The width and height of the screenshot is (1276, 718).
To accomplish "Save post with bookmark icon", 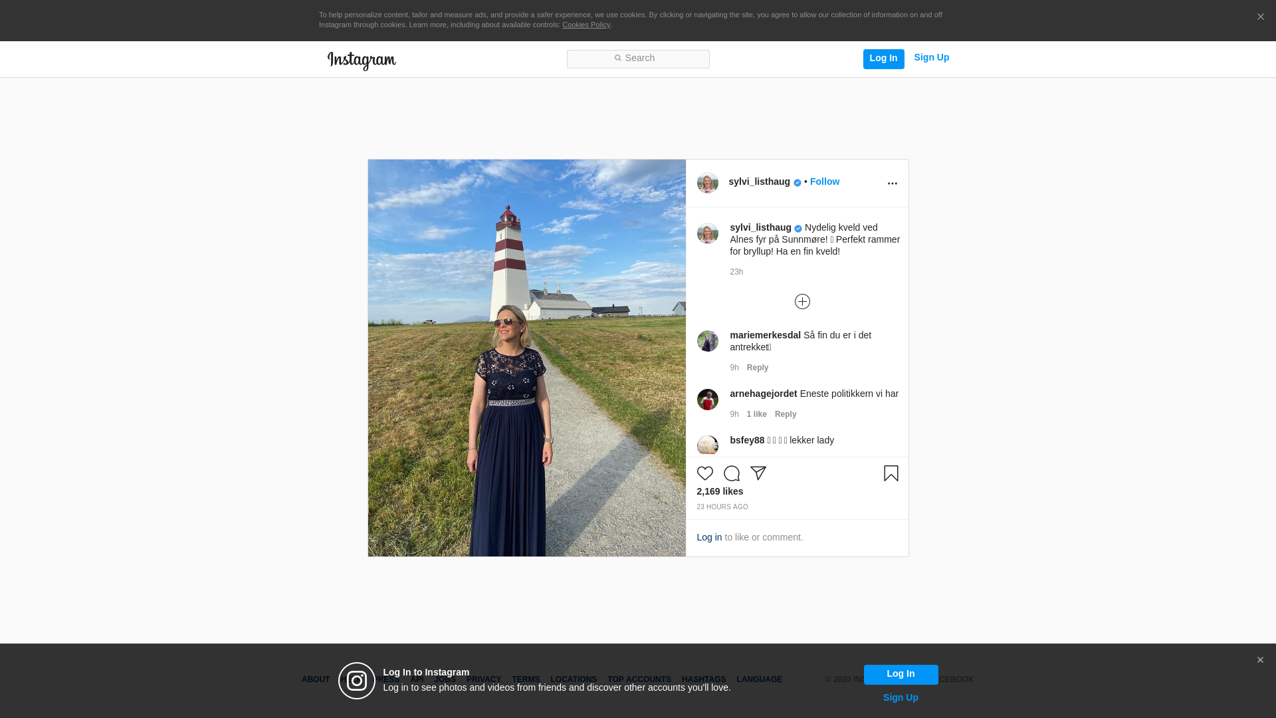I will [x=891, y=473].
